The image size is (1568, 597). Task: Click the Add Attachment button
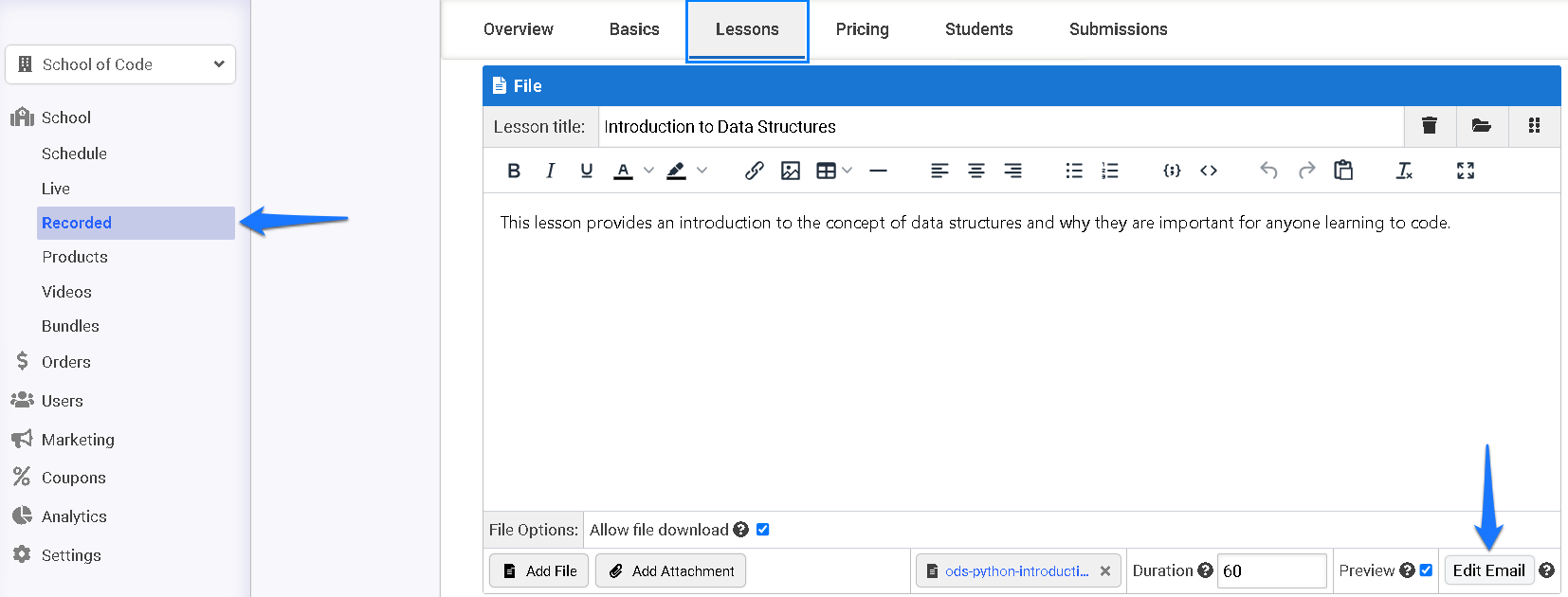[671, 570]
